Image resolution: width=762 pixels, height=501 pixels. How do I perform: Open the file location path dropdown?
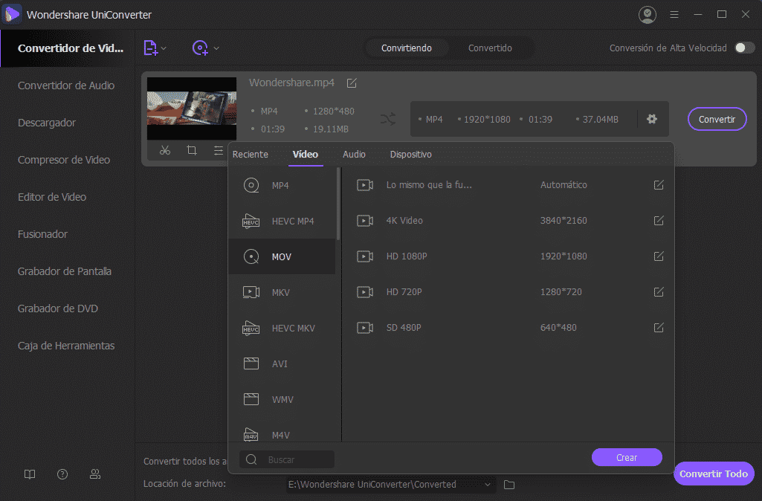pyautogui.click(x=488, y=485)
